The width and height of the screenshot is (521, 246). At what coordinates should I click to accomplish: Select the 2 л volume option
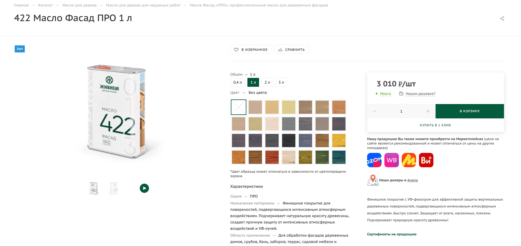pos(267,82)
